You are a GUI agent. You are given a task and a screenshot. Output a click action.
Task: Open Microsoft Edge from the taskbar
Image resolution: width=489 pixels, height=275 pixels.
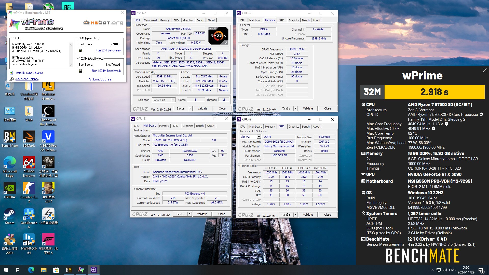tap(31, 270)
